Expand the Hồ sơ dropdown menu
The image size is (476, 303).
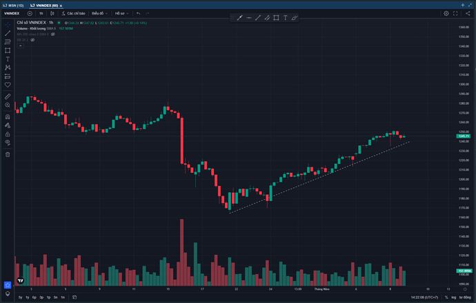point(122,13)
